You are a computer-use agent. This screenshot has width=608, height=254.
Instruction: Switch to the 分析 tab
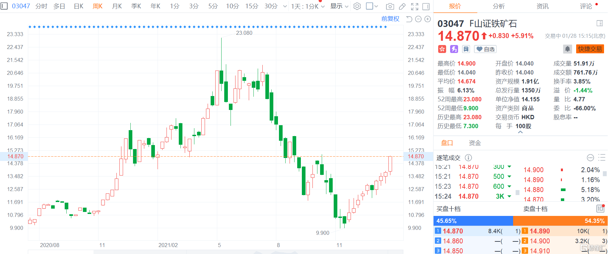499,6
